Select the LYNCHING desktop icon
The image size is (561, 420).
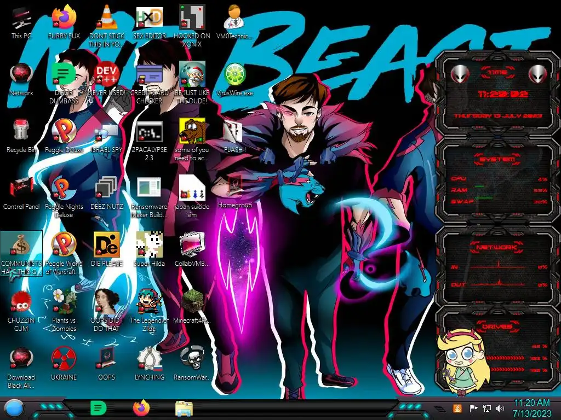(x=149, y=364)
